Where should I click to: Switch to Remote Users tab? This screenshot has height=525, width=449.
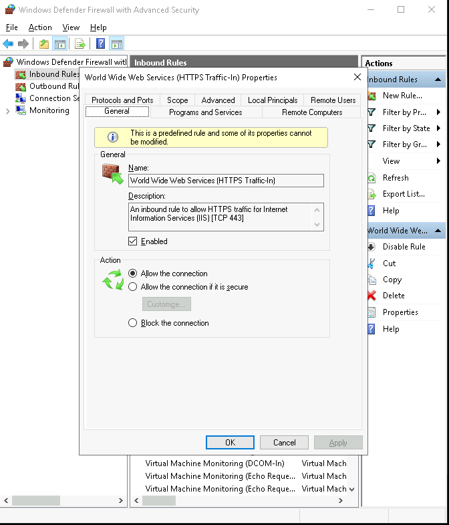[x=333, y=100]
